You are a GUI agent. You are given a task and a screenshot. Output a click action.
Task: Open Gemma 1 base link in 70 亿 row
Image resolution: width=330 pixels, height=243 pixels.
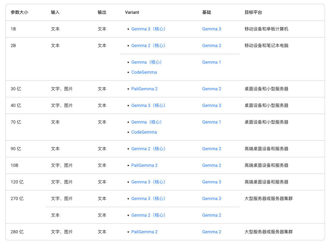point(211,122)
